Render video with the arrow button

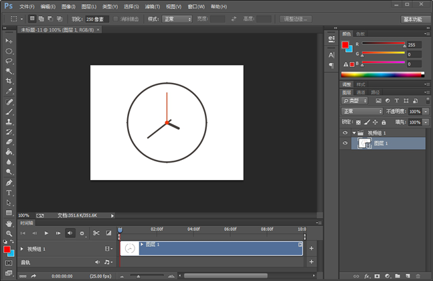click(x=33, y=276)
